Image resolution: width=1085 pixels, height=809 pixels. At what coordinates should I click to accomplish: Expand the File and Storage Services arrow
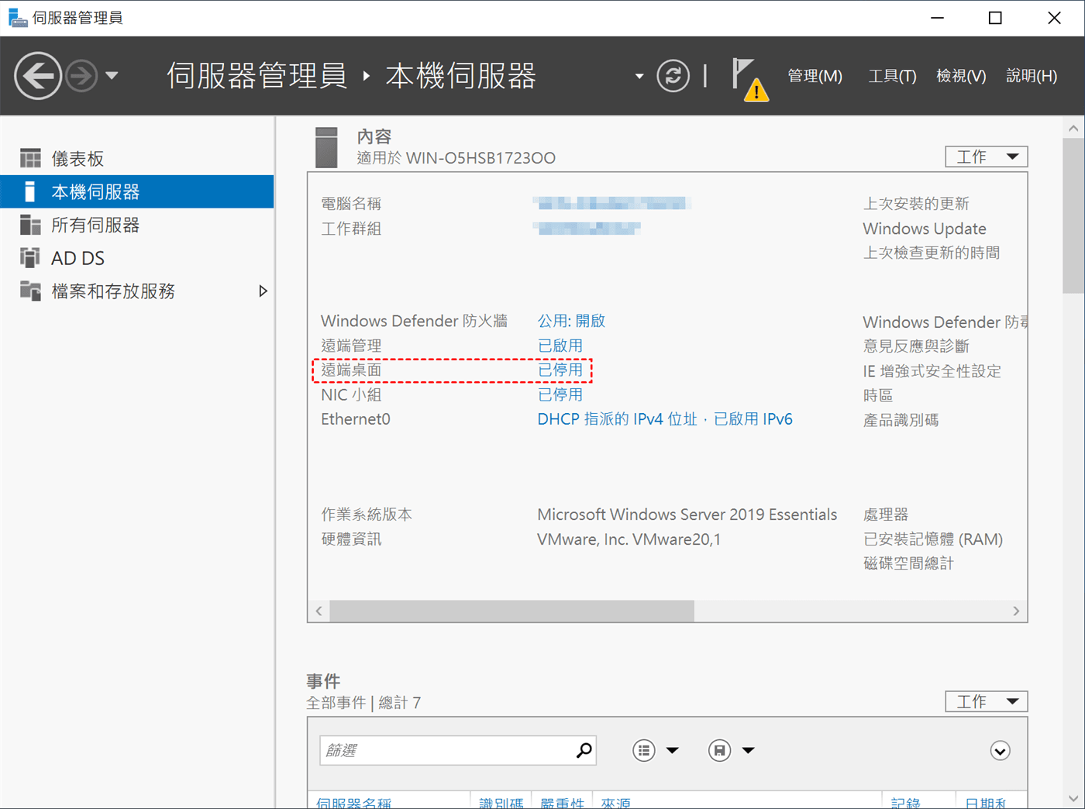pos(263,291)
